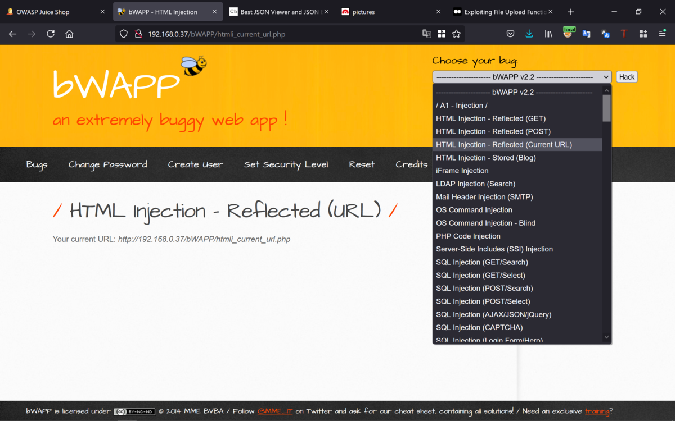Pick the '/ A1 - Injection /' list header
Screen dimensions: 675x421
tap(517, 106)
